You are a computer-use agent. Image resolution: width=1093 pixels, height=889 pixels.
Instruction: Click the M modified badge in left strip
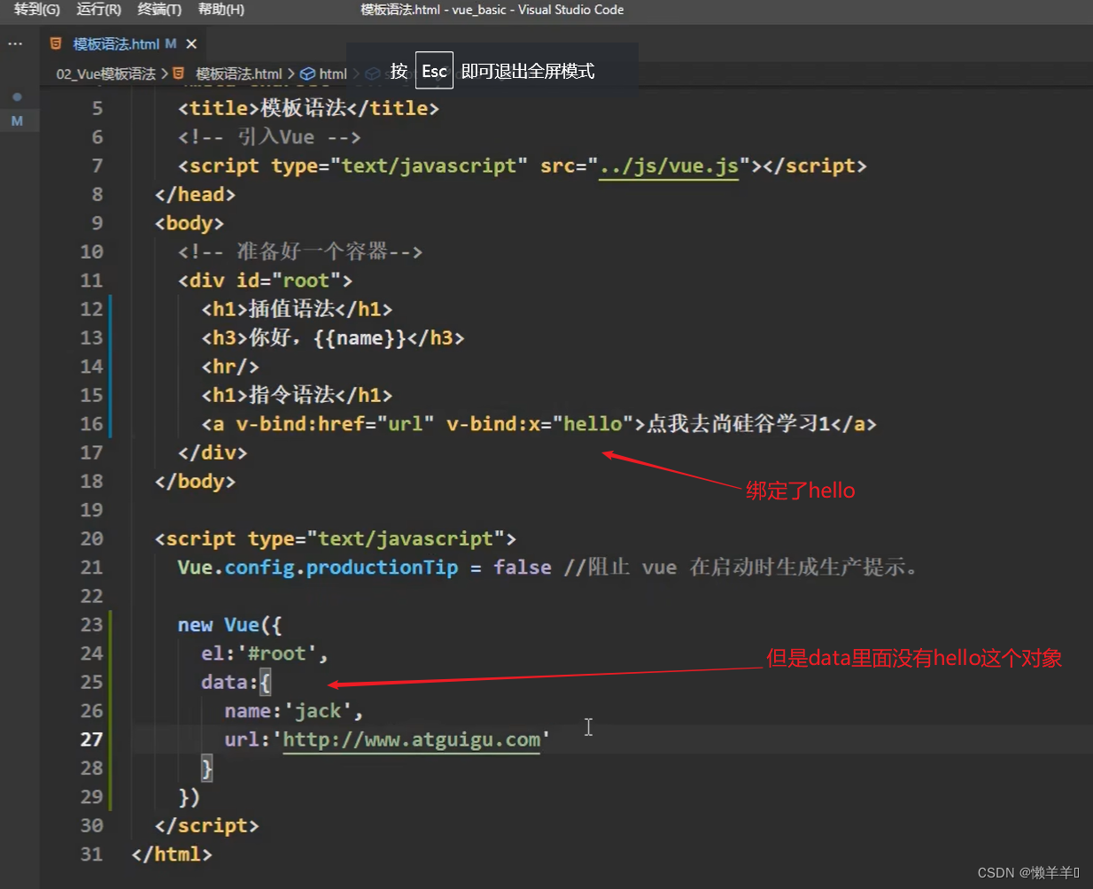click(17, 120)
